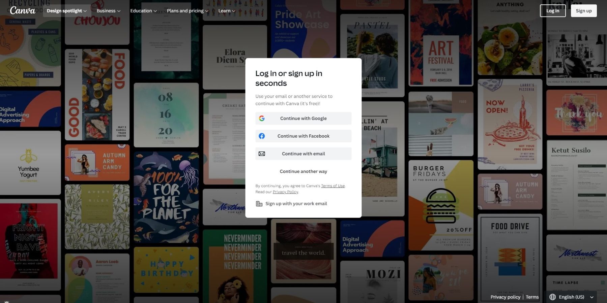This screenshot has height=303, width=607.
Task: Expand the Education menu chevron
Action: click(155, 11)
